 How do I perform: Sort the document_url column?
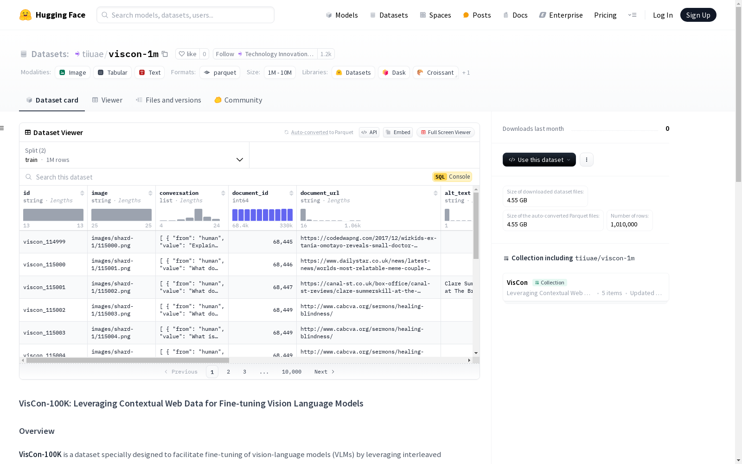pyautogui.click(x=435, y=193)
